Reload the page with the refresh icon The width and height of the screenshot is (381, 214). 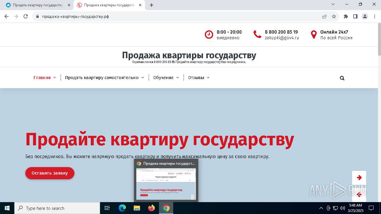[x=26, y=16]
